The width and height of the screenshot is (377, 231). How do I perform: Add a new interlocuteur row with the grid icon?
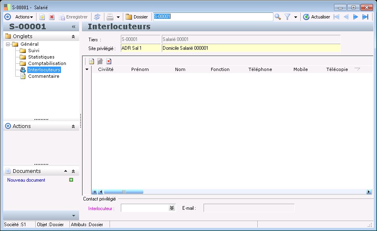click(x=92, y=61)
